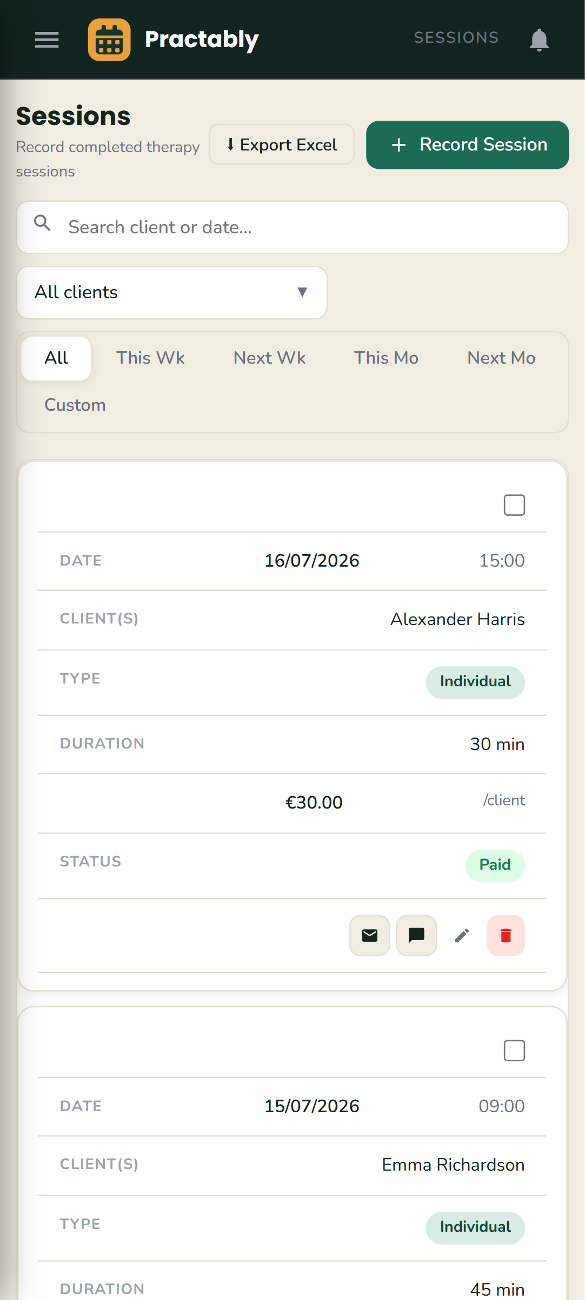
Task: Focus the Search client or date field
Action: 292,227
